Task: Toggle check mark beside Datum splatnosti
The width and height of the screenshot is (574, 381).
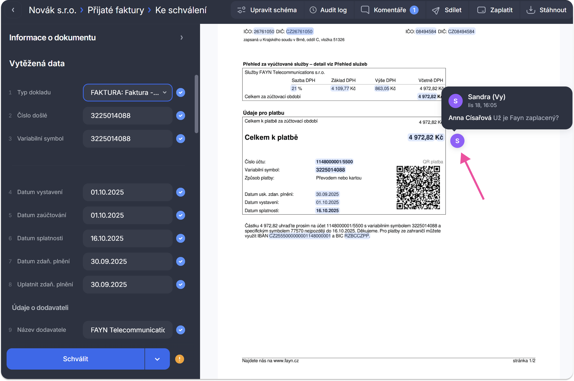Action: click(x=181, y=238)
